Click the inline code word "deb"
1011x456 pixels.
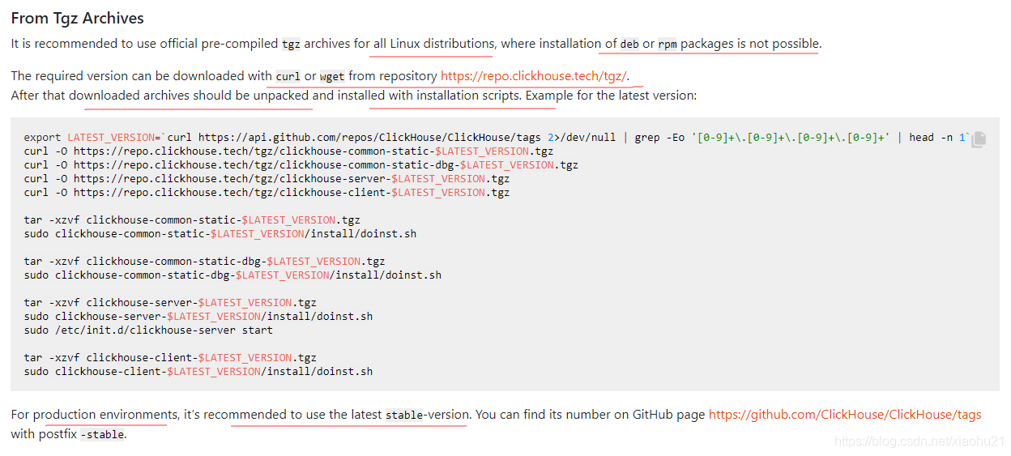tap(629, 45)
